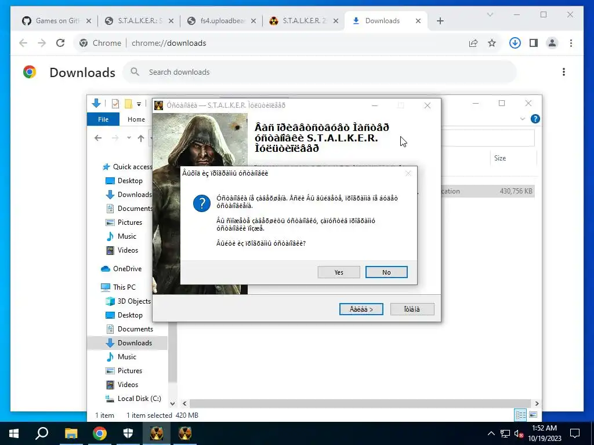Select Downloads under Quick access
The width and height of the screenshot is (594, 445).
[x=129, y=195]
